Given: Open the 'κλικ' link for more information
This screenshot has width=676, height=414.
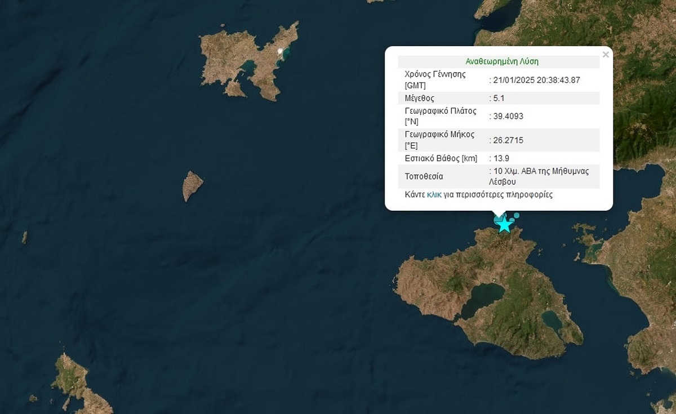Looking at the screenshot, I should pos(434,195).
